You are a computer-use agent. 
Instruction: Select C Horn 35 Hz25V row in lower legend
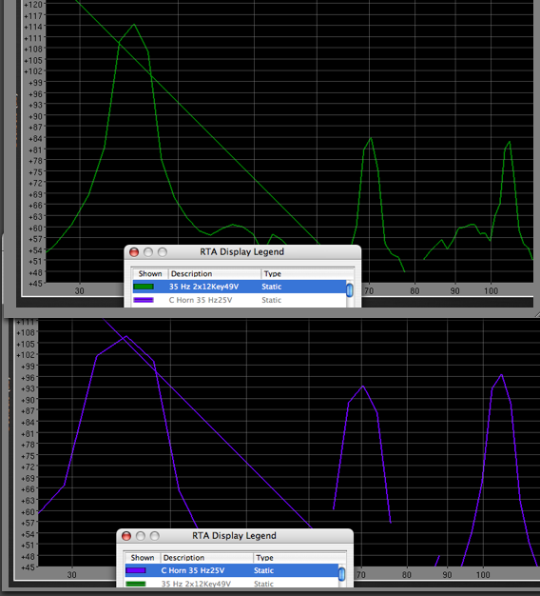(231, 570)
